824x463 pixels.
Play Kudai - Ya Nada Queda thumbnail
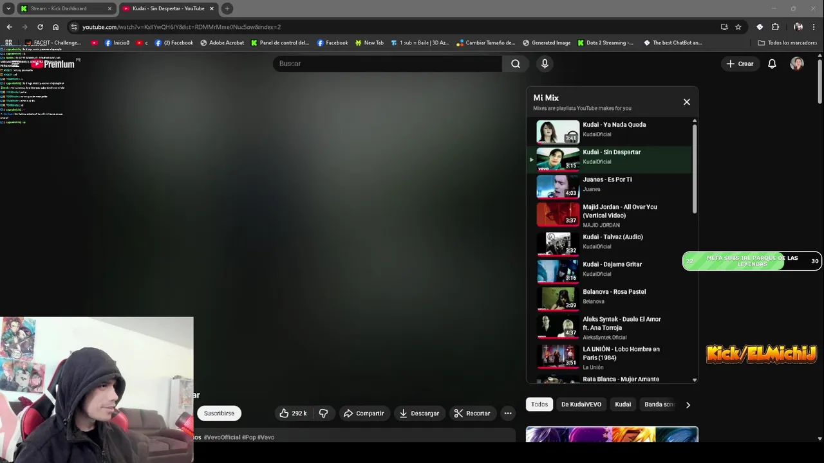tap(558, 131)
